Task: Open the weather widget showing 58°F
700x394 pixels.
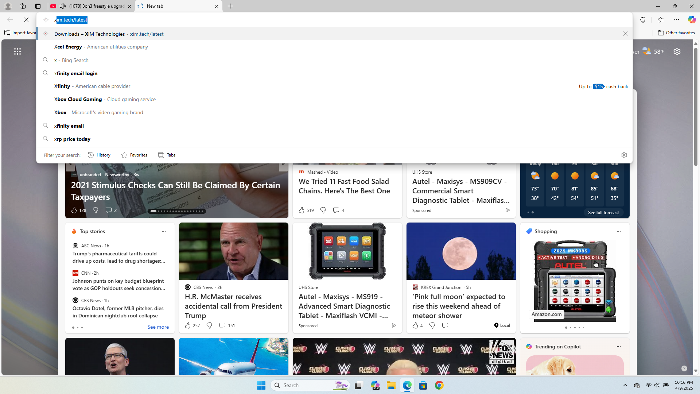Action: [x=653, y=51]
